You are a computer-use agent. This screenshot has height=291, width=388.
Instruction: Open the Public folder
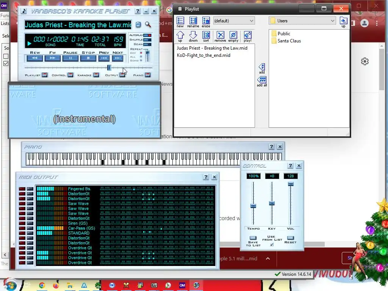281,33
